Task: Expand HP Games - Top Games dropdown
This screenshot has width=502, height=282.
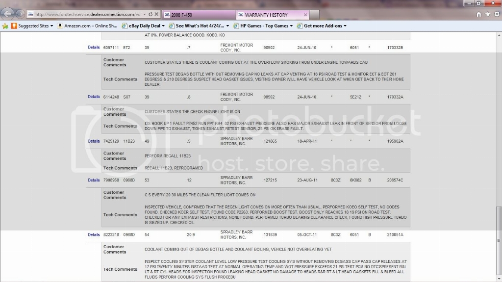Action: (291, 26)
